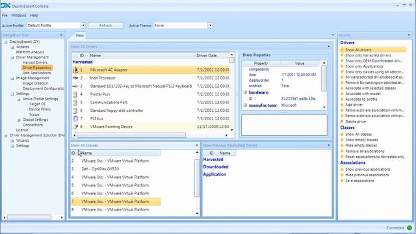The image size is (416, 234).
Task: Click the pin icon beside Show only harvested drivers
Action: [x=342, y=55]
